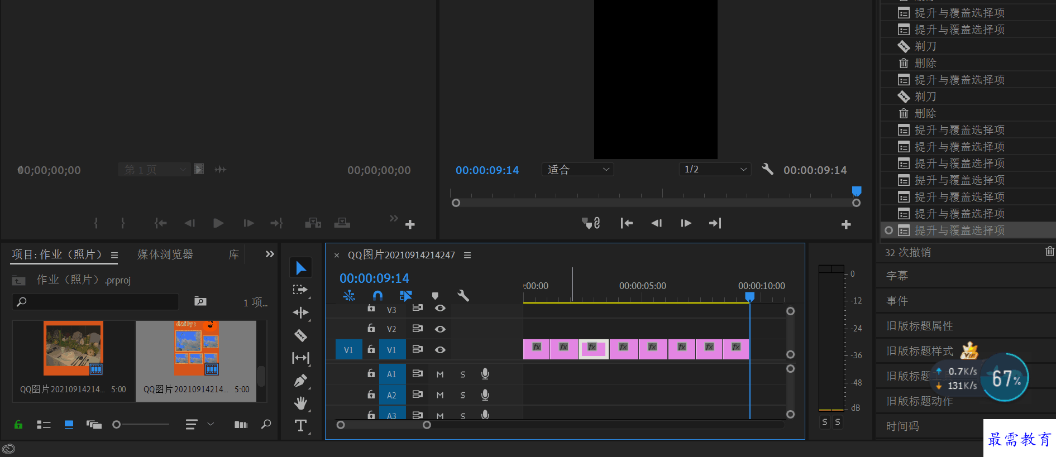Toggle V1 source patching button

(x=348, y=350)
